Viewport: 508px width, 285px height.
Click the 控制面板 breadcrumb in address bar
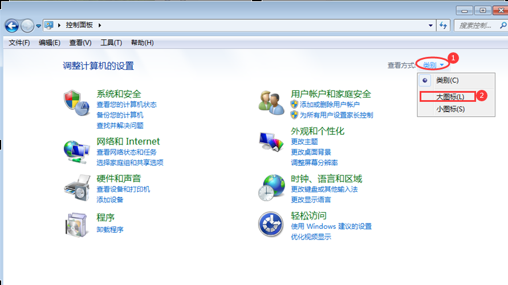79,25
